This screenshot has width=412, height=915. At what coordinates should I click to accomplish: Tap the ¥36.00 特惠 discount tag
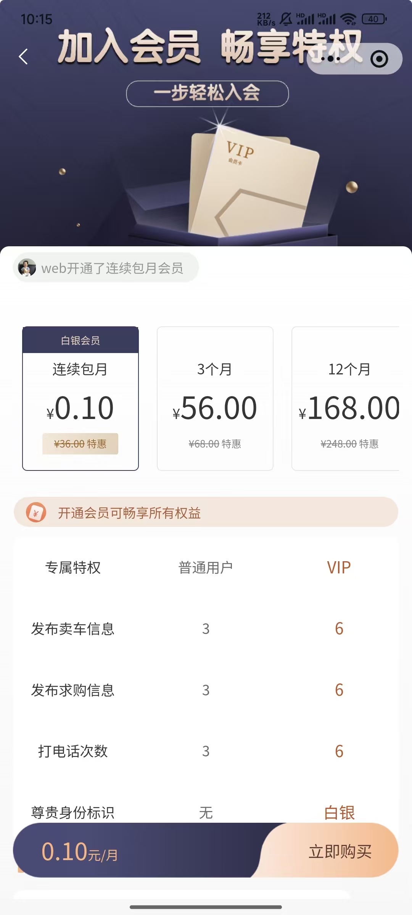[80, 444]
